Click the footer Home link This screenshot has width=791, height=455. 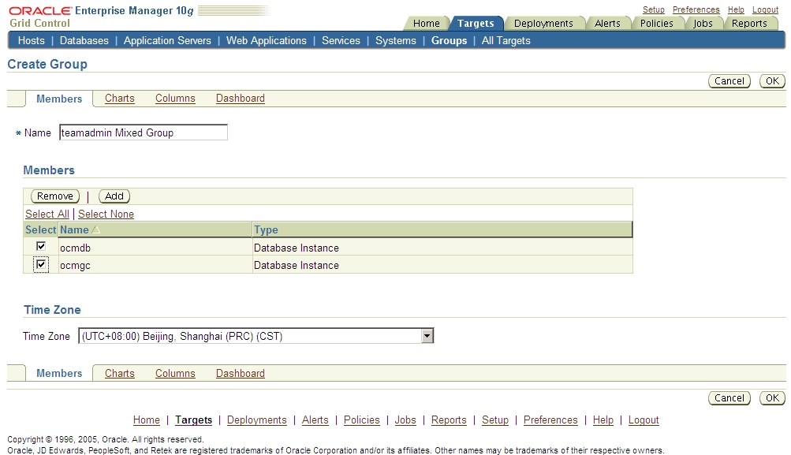pos(147,420)
